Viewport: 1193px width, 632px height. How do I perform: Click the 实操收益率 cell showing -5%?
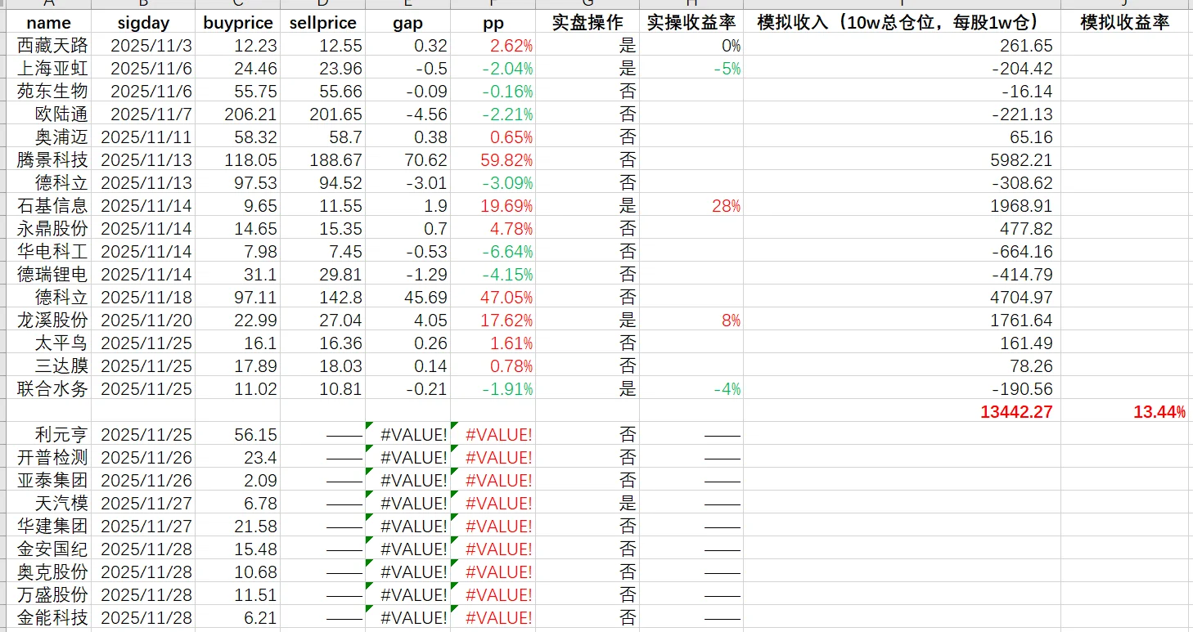tap(691, 68)
